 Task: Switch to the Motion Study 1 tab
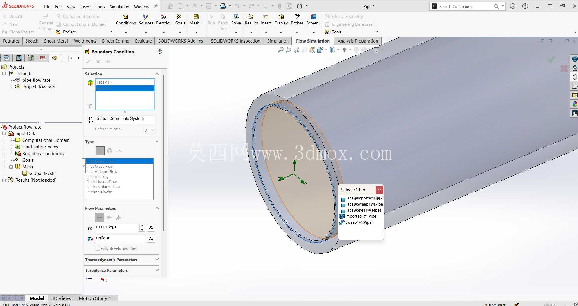(x=95, y=298)
